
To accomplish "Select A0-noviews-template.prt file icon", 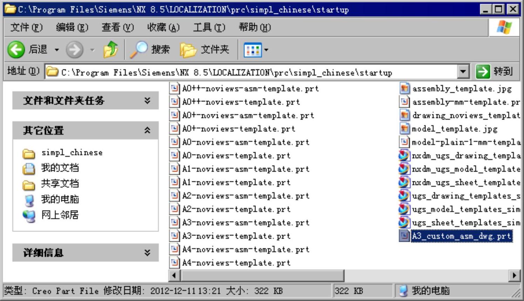I will coord(175,155).
